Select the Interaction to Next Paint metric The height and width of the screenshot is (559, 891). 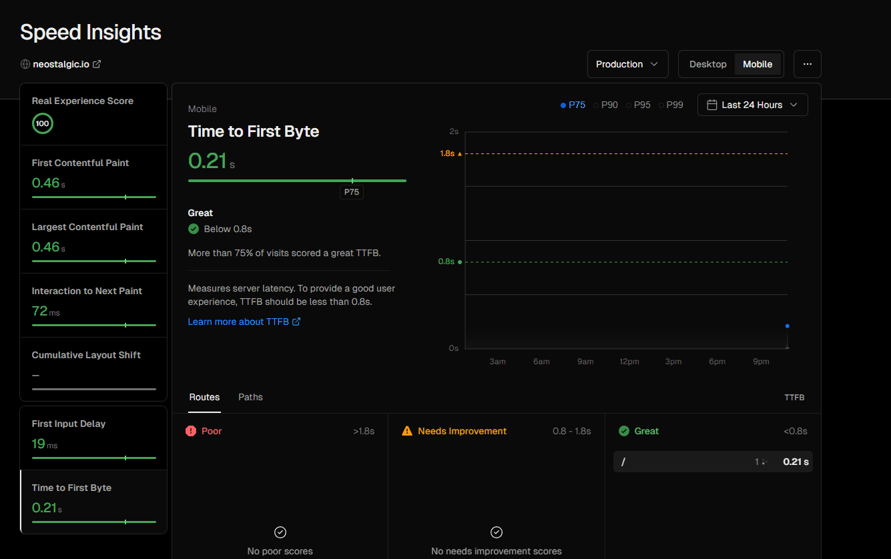coord(93,305)
